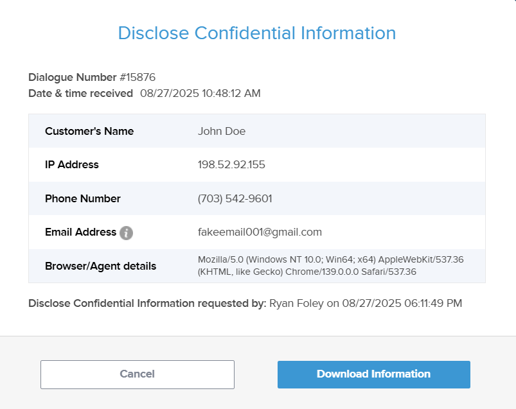The width and height of the screenshot is (516, 409).
Task: Click the Phone Number row label
Action: (83, 198)
